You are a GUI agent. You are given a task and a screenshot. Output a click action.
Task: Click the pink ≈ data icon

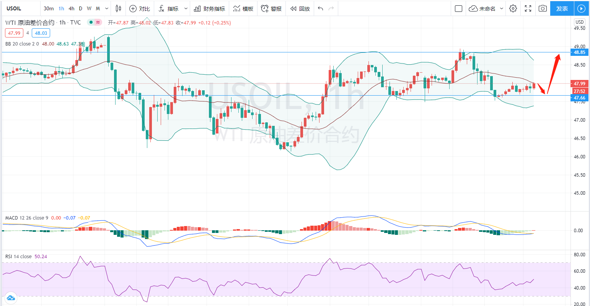pyautogui.click(x=98, y=23)
